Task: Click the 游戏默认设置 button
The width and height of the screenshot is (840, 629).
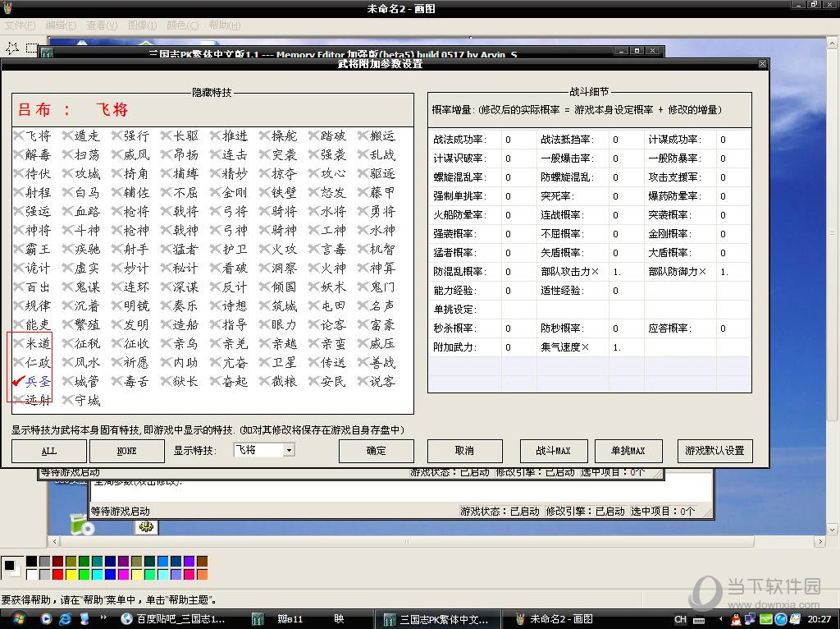Action: tap(714, 451)
